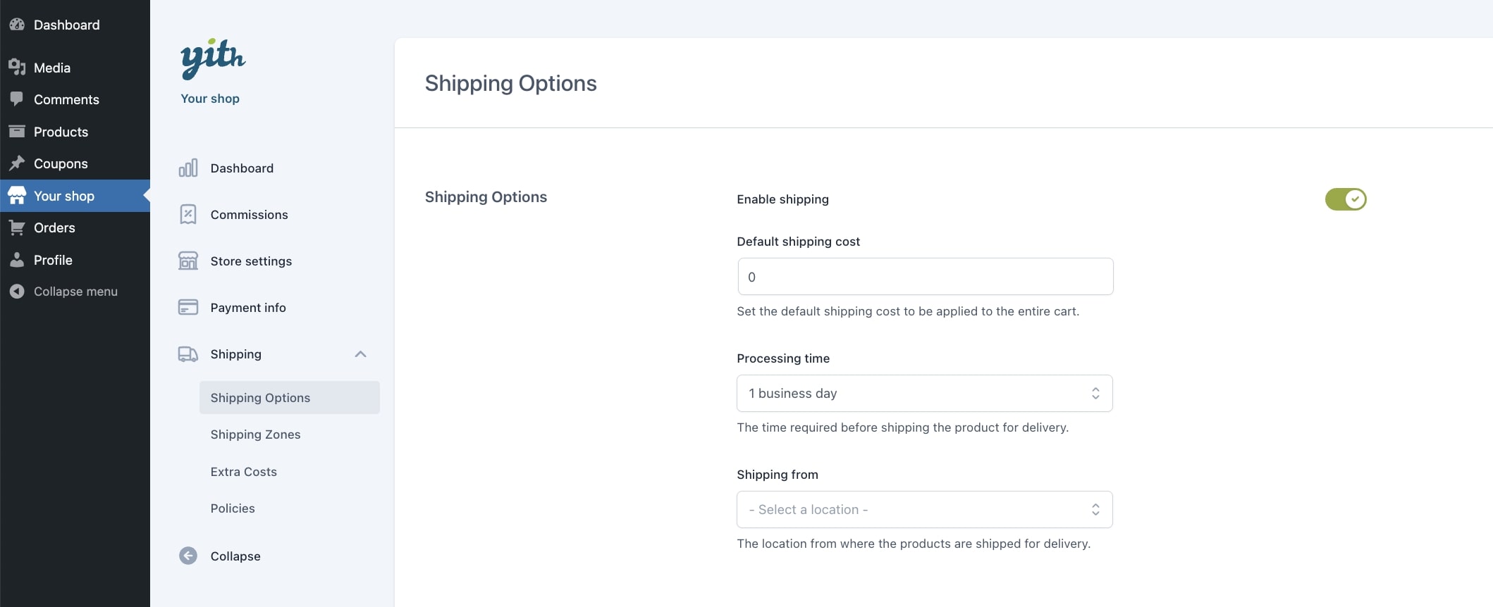Click the Media library icon
The width and height of the screenshot is (1493, 607).
pyautogui.click(x=17, y=68)
